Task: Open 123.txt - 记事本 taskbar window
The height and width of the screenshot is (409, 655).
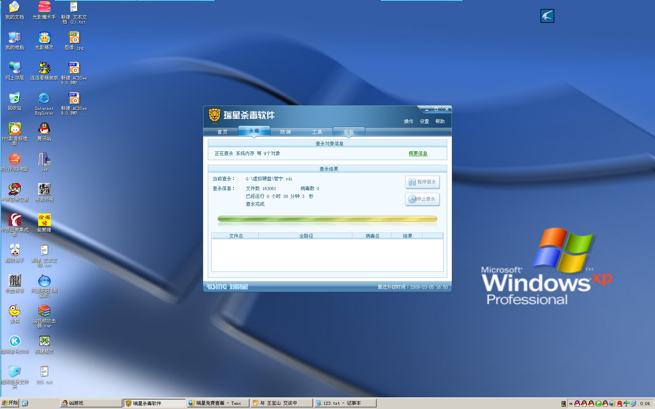Action: [x=345, y=403]
